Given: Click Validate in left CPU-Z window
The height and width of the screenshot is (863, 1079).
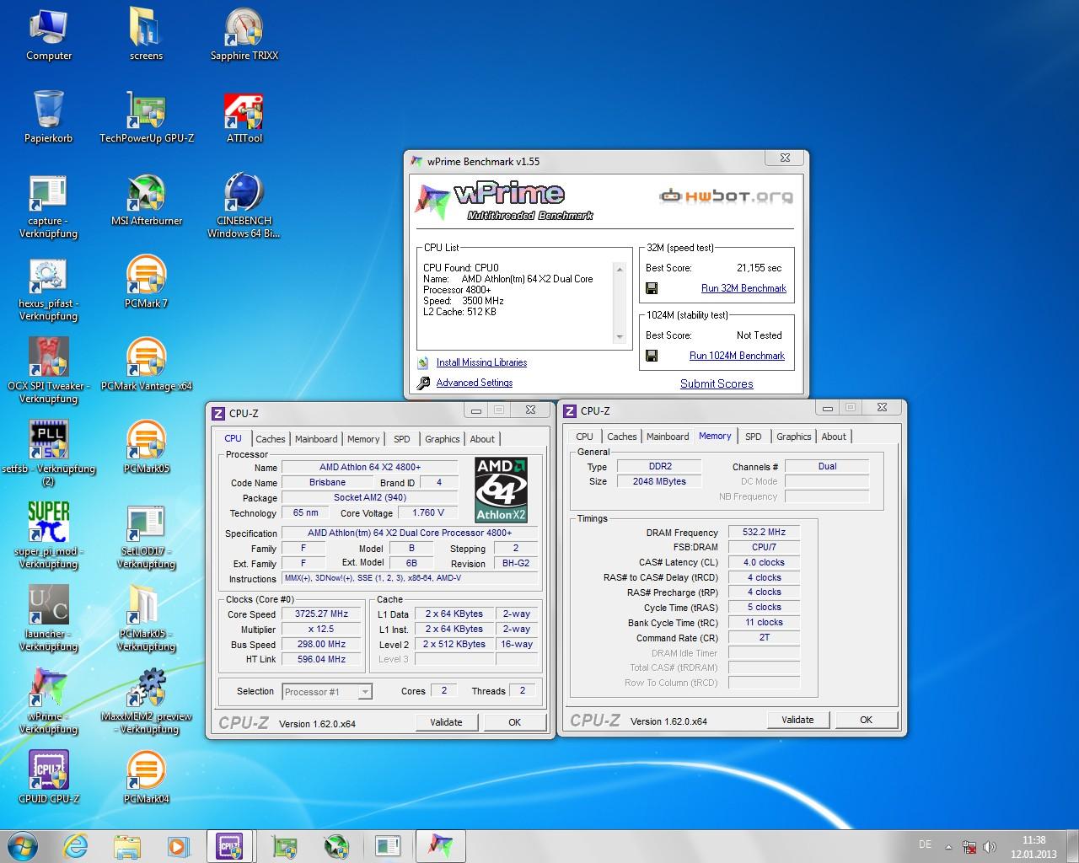Looking at the screenshot, I should [x=447, y=722].
